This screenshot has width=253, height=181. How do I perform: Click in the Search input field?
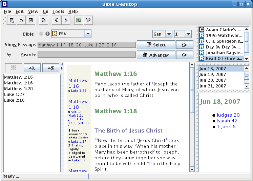pyautogui.click(x=86, y=55)
